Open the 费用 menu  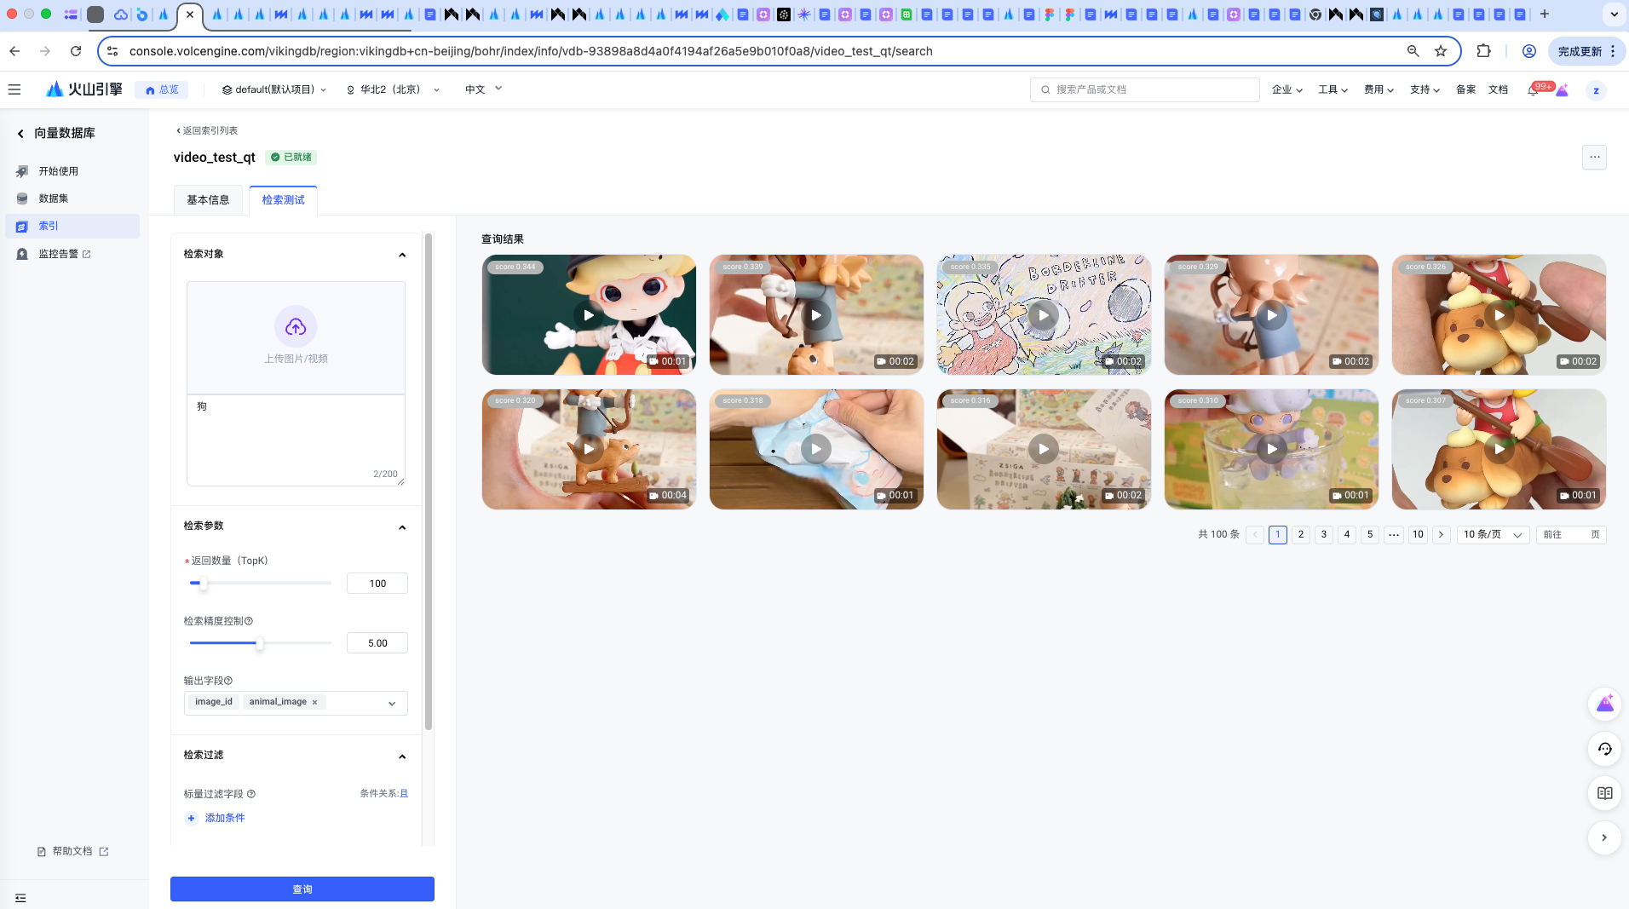pos(1379,89)
